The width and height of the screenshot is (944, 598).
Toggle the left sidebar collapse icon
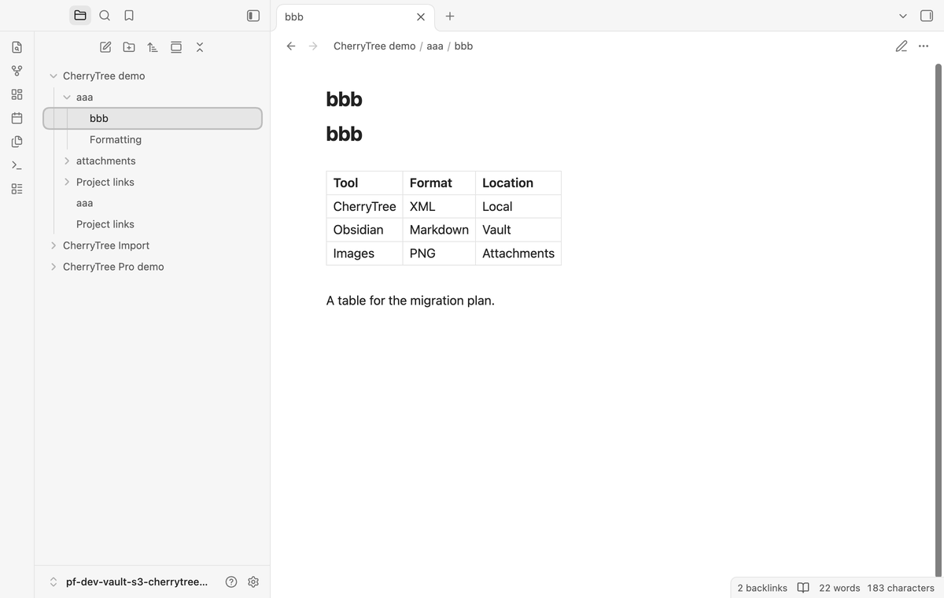pyautogui.click(x=253, y=16)
